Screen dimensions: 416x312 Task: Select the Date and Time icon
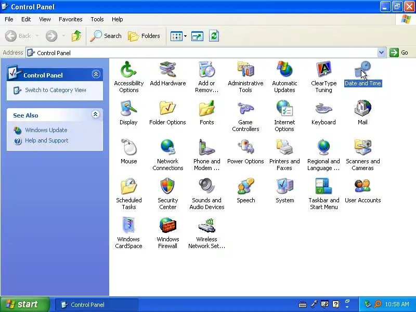click(362, 74)
